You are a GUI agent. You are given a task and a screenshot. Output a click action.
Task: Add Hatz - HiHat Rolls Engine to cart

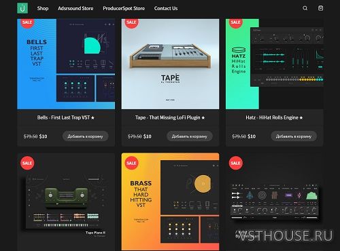[x=294, y=136]
